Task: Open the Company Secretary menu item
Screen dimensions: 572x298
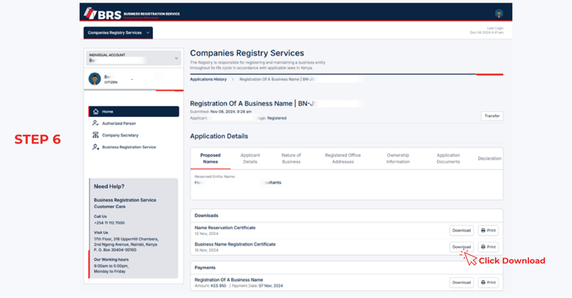Action: tap(121, 135)
